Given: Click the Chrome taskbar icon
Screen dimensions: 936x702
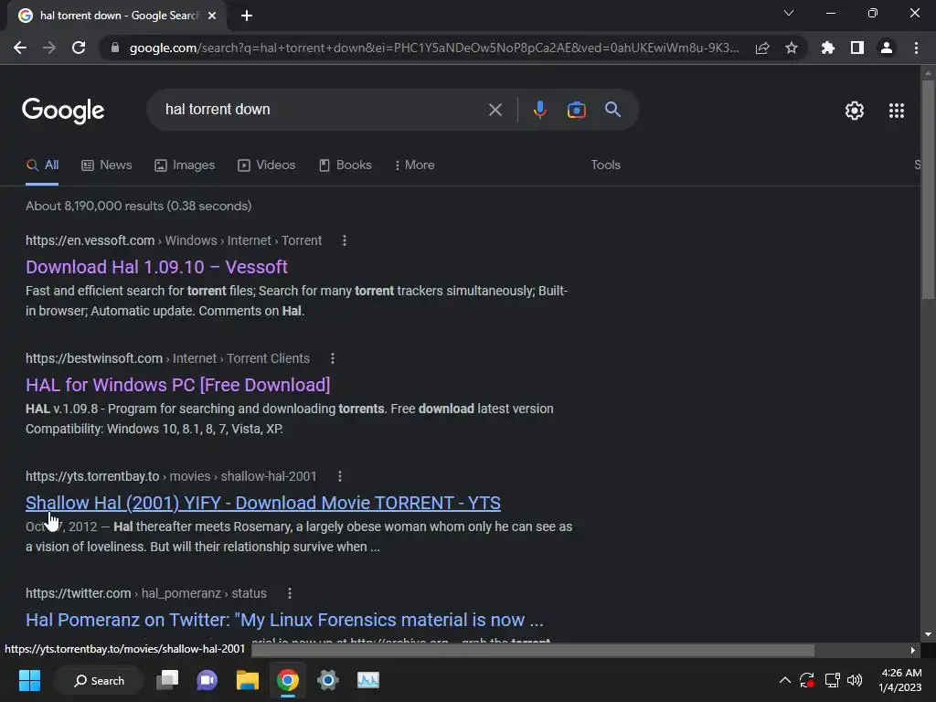Looking at the screenshot, I should pyautogui.click(x=288, y=680).
